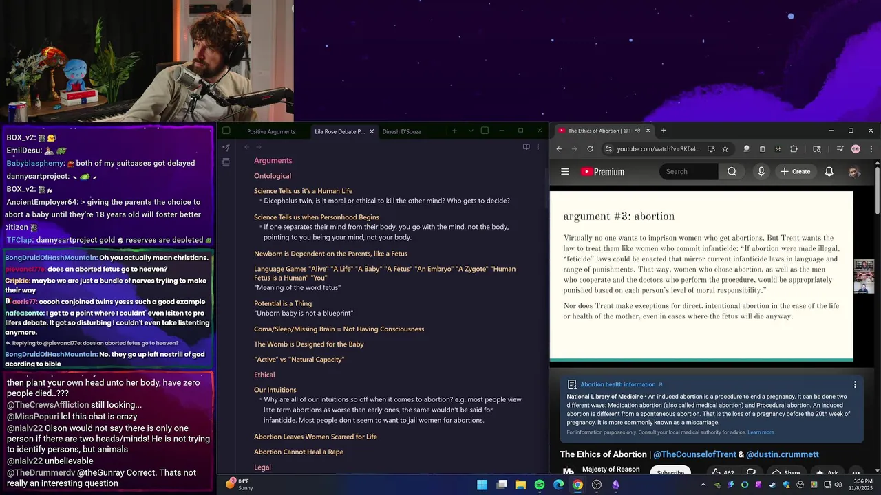The width and height of the screenshot is (881, 495).
Task: Click the YouTube search field
Action: (x=690, y=172)
